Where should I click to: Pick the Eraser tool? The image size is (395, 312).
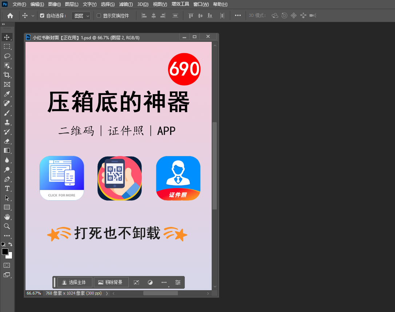[x=7, y=141]
